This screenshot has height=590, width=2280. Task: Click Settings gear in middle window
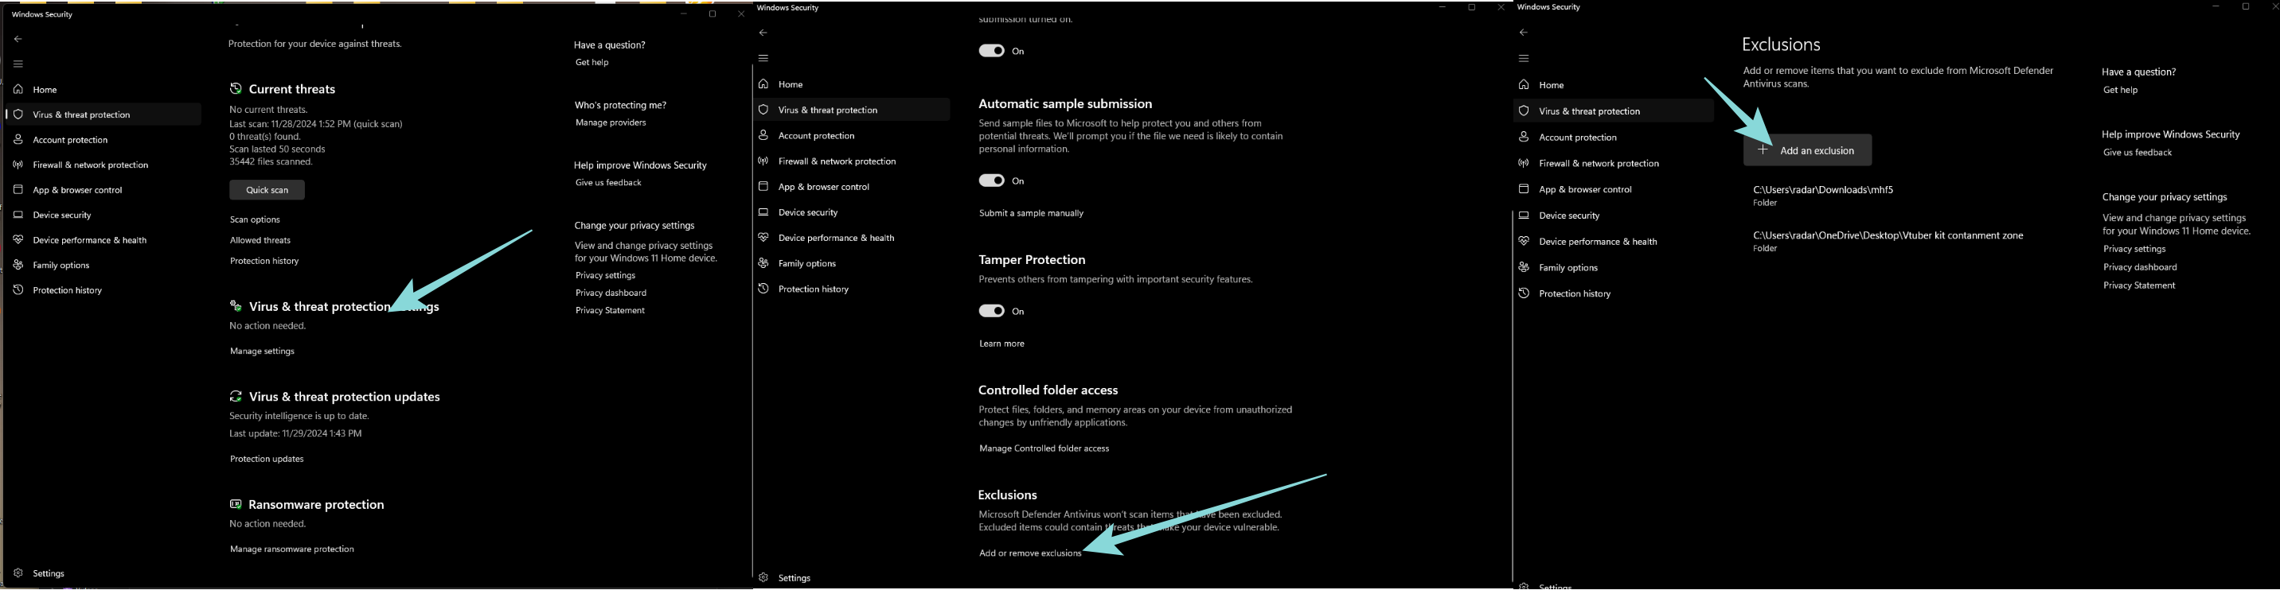click(763, 577)
